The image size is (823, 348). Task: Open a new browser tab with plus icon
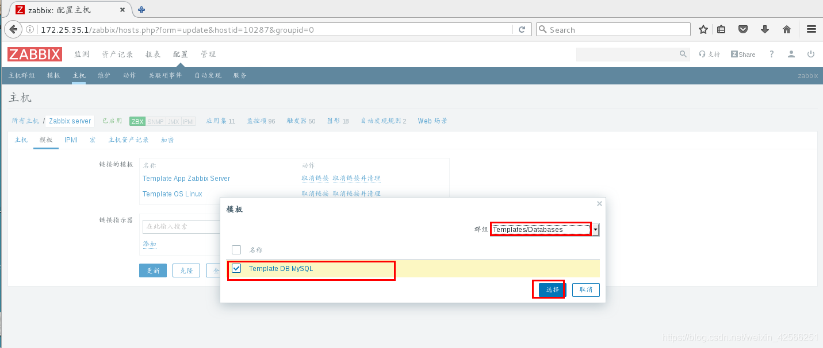point(141,10)
